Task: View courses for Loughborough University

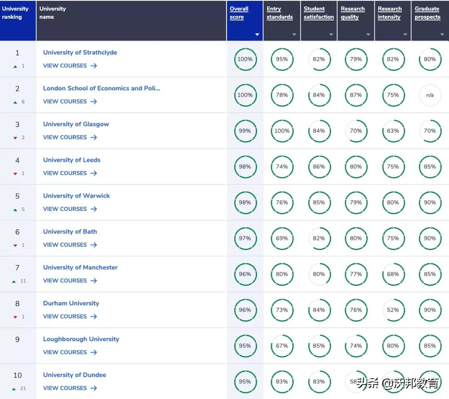Action: click(x=70, y=352)
